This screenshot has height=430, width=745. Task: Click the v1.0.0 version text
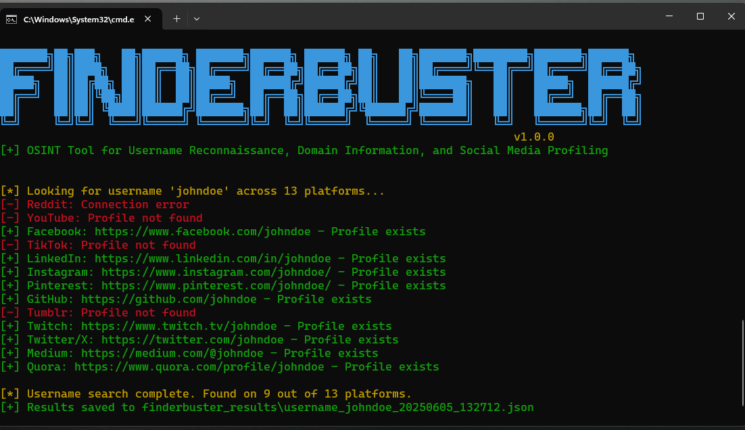pyautogui.click(x=533, y=137)
